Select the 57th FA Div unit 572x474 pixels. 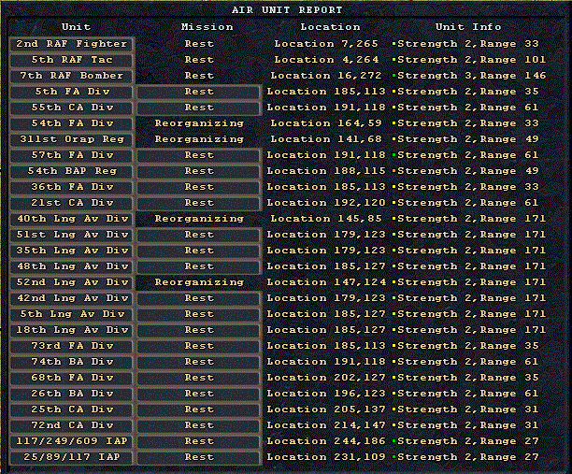[72, 155]
